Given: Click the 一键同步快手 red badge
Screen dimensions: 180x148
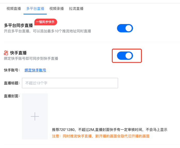Looking at the screenshot, I should pyautogui.click(x=46, y=22).
